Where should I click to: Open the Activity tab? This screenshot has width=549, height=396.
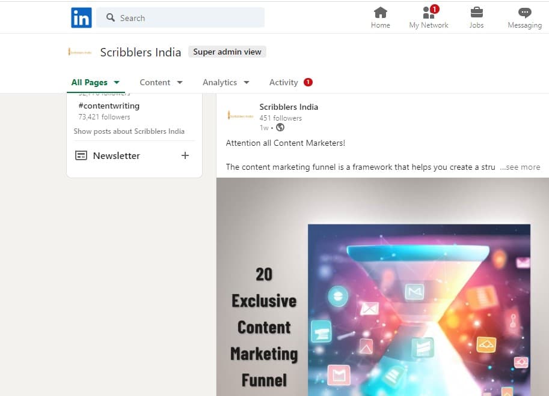[283, 82]
